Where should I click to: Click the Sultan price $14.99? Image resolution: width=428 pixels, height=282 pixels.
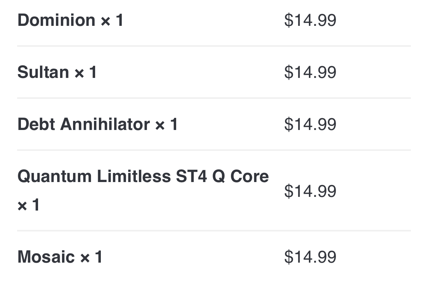(x=310, y=72)
